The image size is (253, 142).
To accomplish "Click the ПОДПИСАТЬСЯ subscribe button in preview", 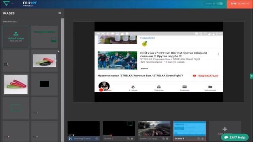I will (206, 76).
